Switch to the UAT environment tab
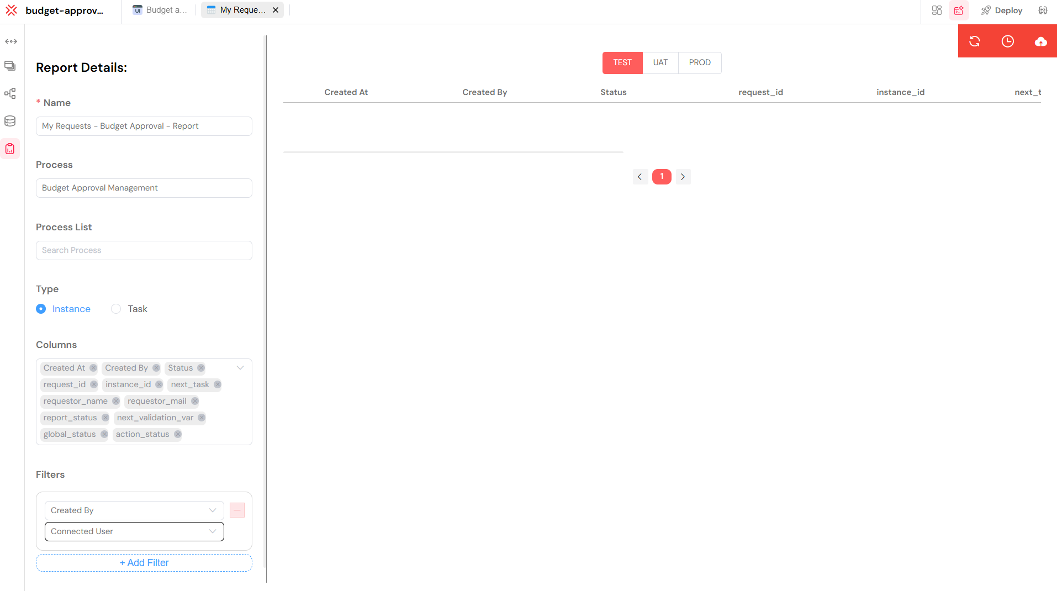The image size is (1057, 591). pyautogui.click(x=660, y=62)
